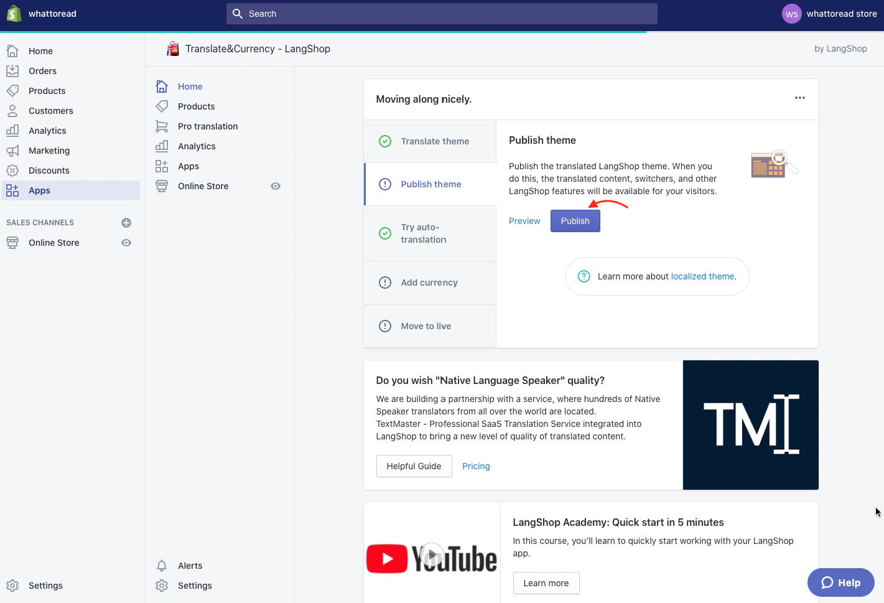Click the Home house icon in Shopify sidebar
The height and width of the screenshot is (603, 884).
tap(12, 51)
